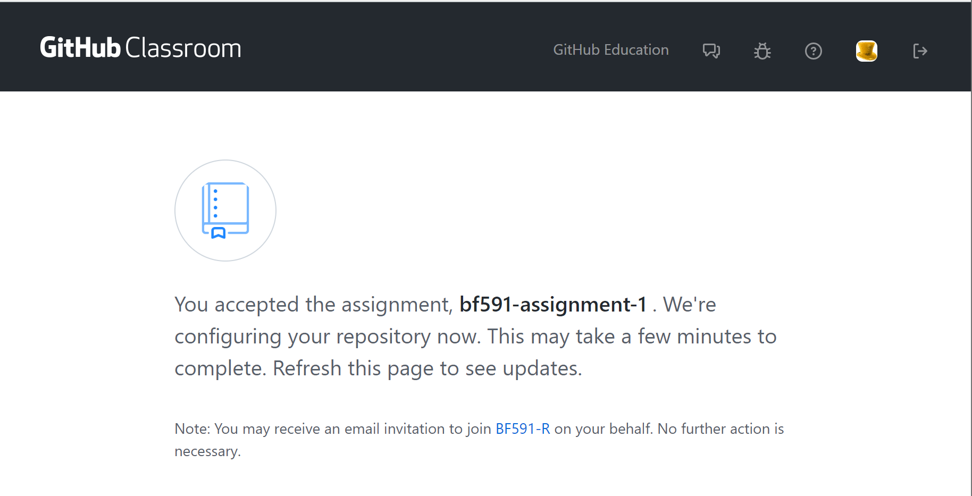Click the bug report icon
The height and width of the screenshot is (496, 972).
762,51
